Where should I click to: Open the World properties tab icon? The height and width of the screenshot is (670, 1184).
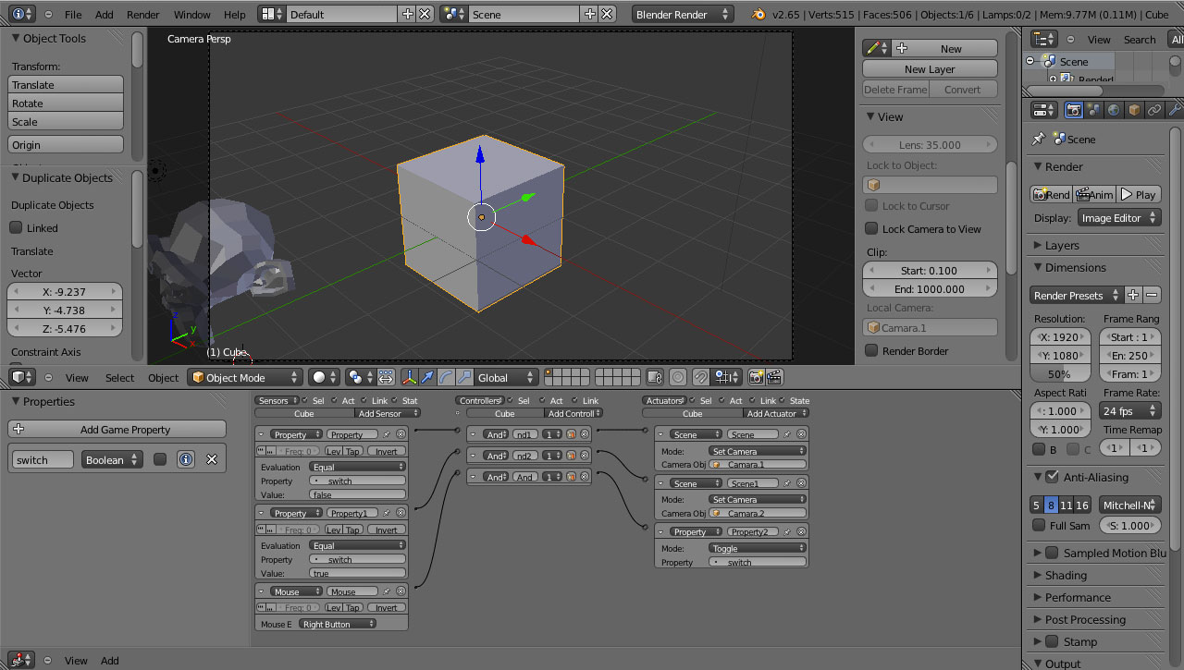[x=1114, y=110]
